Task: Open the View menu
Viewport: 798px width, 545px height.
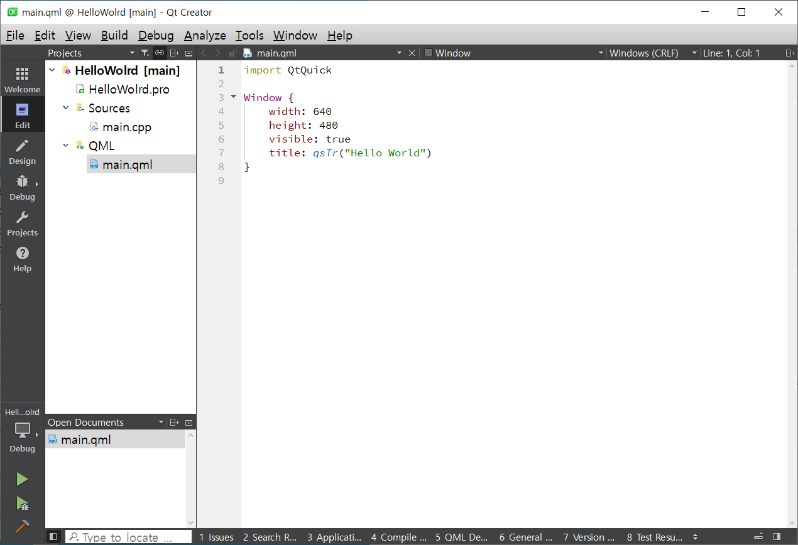Action: [78, 35]
